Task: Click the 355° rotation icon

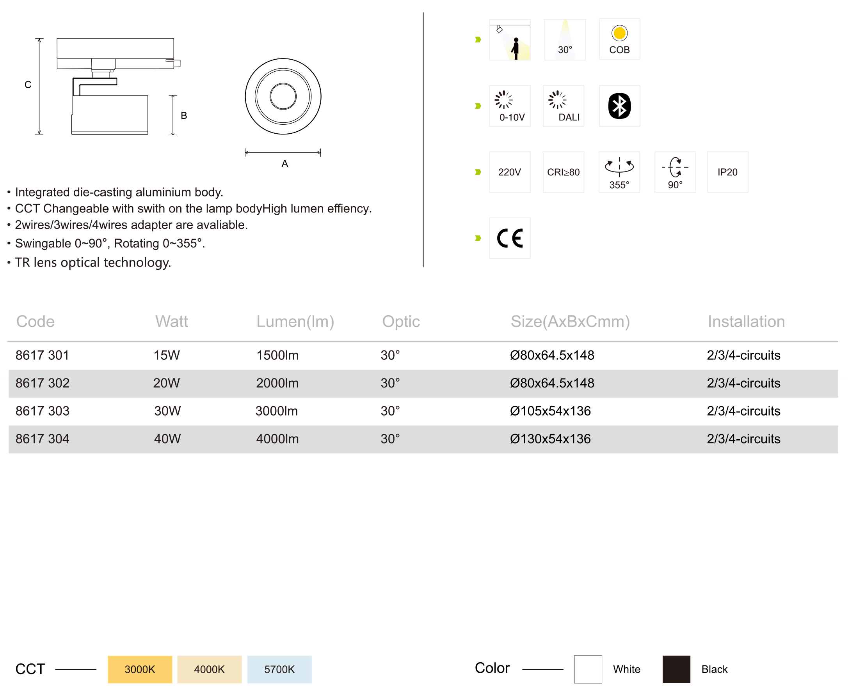Action: [619, 172]
